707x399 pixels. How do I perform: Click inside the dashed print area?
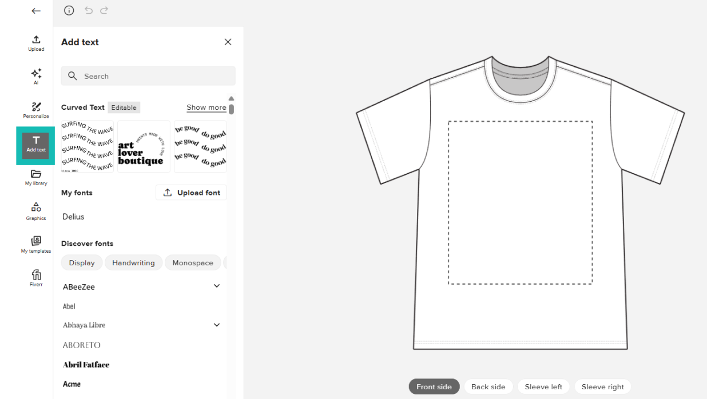coord(520,202)
